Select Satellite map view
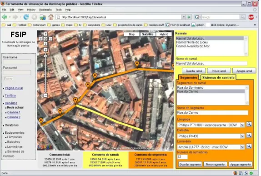Image resolution: width=261 pixels, height=176 pixels. [148, 34]
